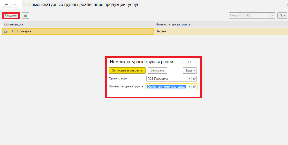This screenshot has height=145, width=288.
Task: Click the Номенклатурная группа column header
Action: click(220, 24)
